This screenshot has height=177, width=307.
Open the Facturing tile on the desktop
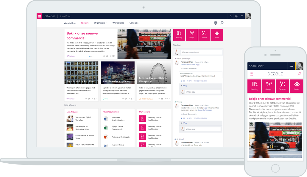pyautogui.click(x=179, y=35)
